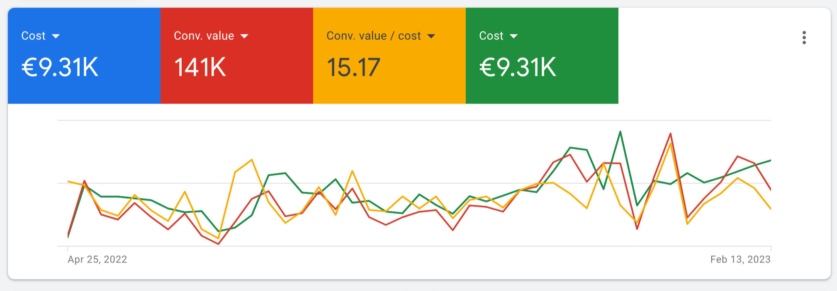Click the 'Conv. value / cost' label
Viewport: 837px width, 291px height.
point(374,36)
